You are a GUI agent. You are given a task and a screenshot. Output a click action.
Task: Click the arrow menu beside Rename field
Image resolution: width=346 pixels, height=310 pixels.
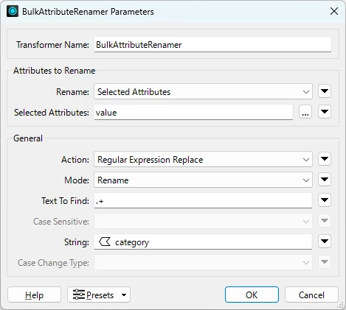pyautogui.click(x=325, y=91)
